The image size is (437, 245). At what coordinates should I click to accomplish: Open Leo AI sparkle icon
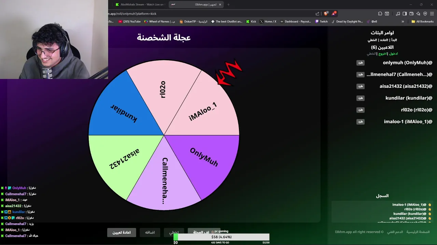pyautogui.click(x=418, y=14)
